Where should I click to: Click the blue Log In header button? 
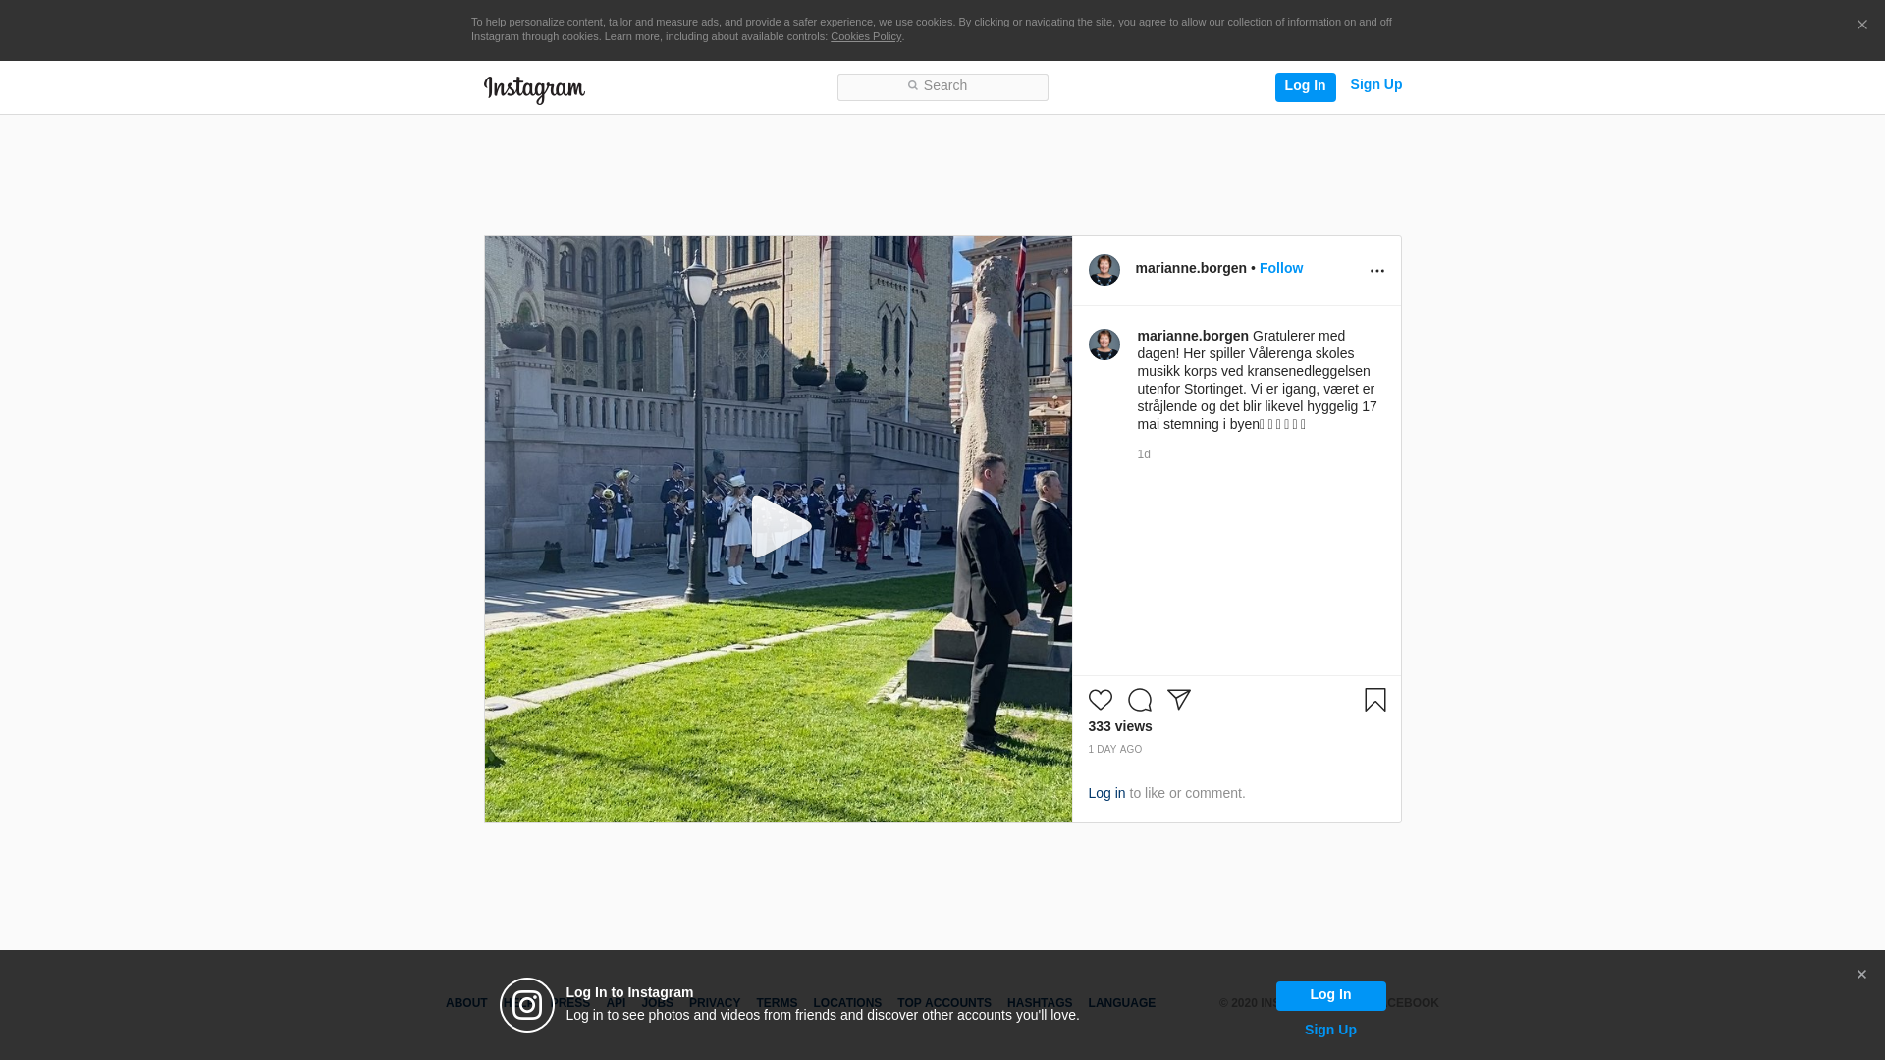1305,86
